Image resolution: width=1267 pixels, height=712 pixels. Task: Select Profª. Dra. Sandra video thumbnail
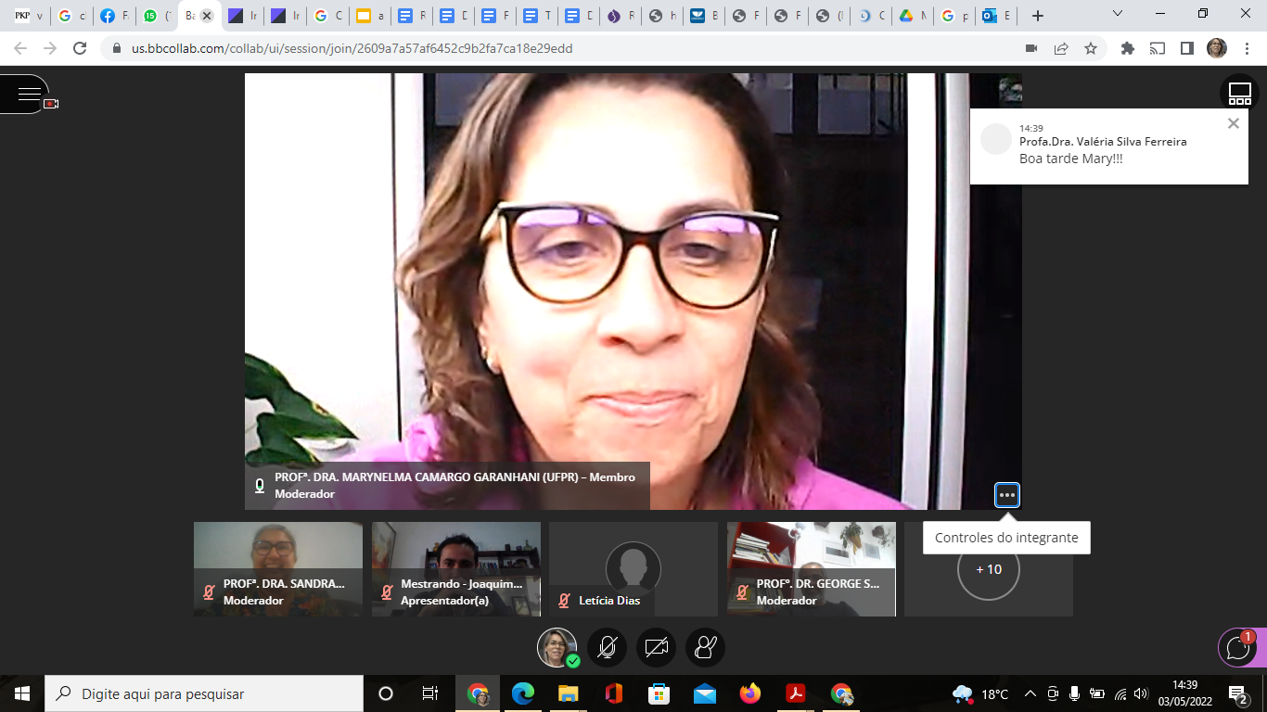tap(278, 569)
